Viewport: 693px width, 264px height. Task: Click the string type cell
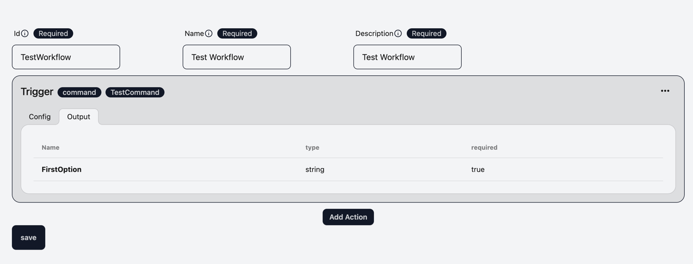[315, 169]
